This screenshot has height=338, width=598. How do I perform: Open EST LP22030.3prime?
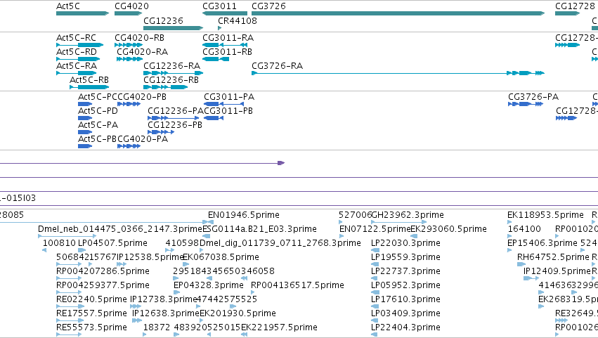point(405,243)
